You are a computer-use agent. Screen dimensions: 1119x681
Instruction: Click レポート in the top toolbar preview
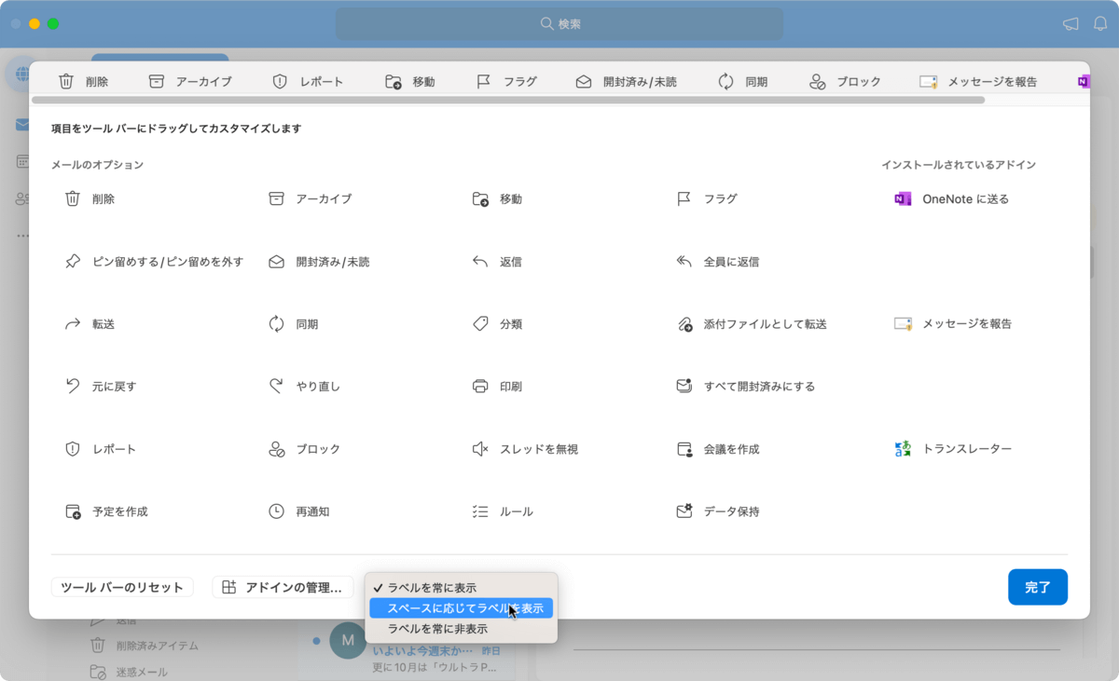[308, 81]
